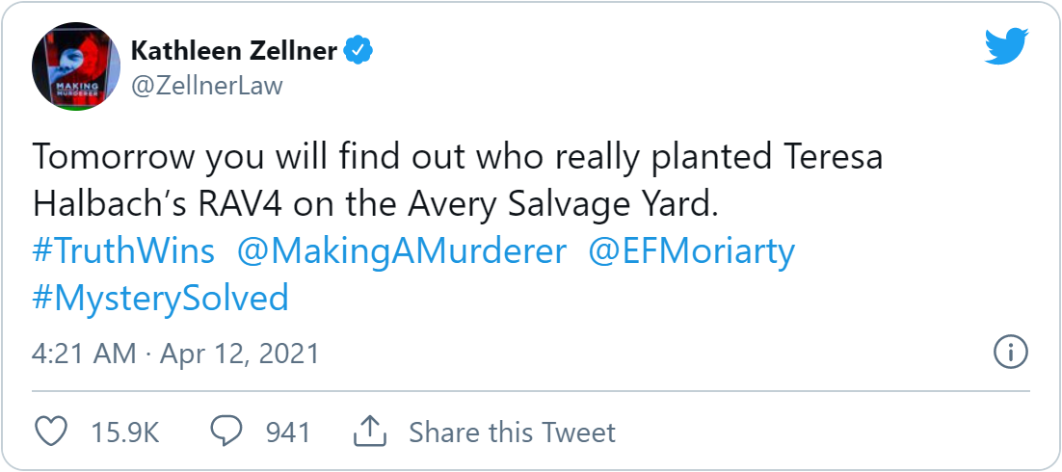Click the Kathleen Zellner display name
This screenshot has height=472, width=1062.
tap(234, 51)
